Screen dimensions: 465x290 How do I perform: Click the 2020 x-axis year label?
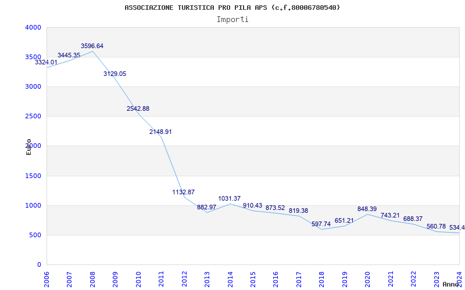367,278
